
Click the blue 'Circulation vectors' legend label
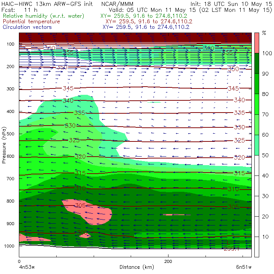[27, 27]
